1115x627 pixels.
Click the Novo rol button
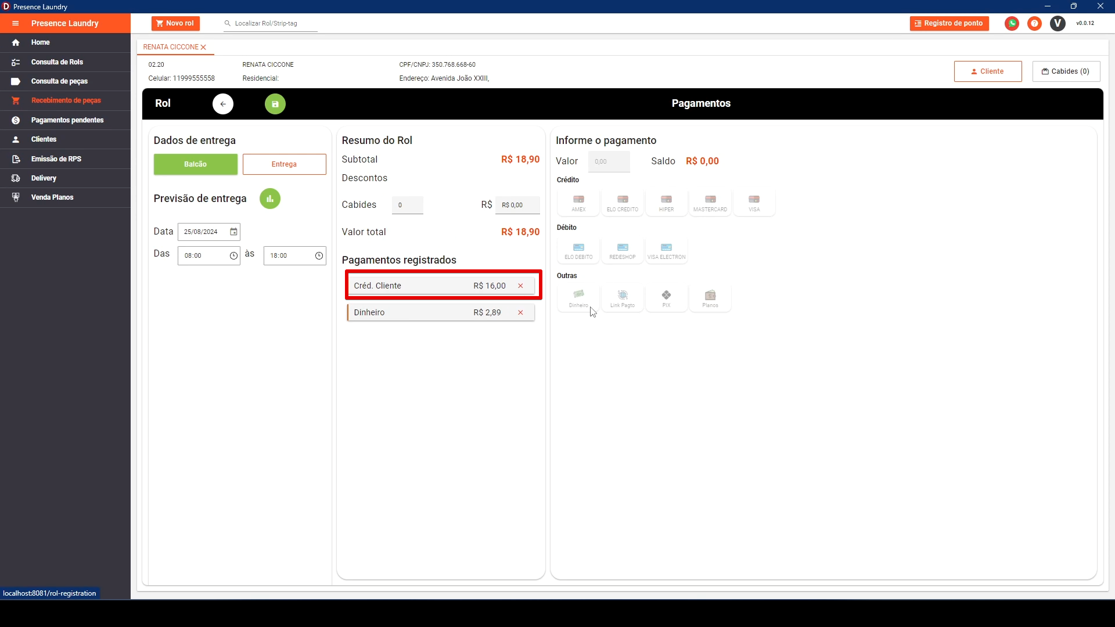175,23
